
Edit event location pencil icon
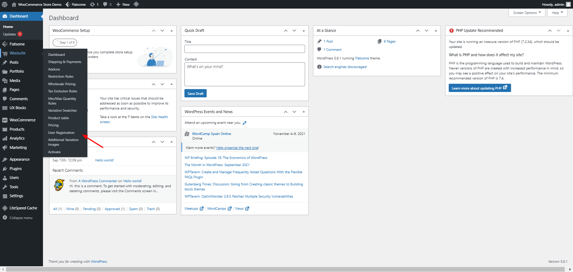pyautogui.click(x=245, y=123)
